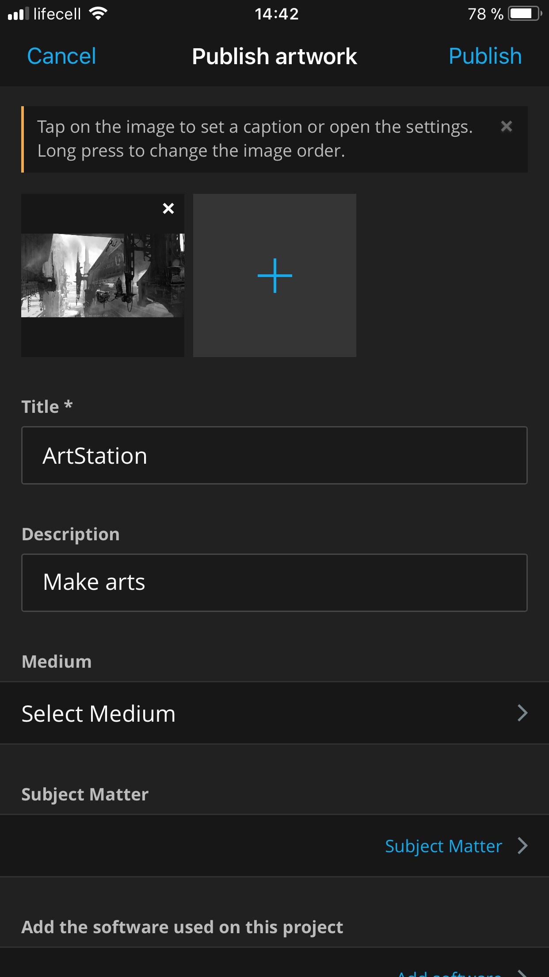The height and width of the screenshot is (977, 549).
Task: Tap Cancel to discard the artwork
Action: point(61,56)
